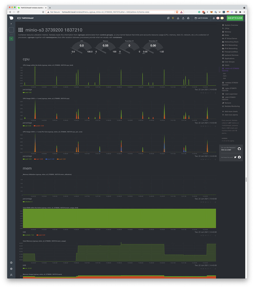
Task: Click the Netdata news bulb icon
Action: tap(173, 18)
